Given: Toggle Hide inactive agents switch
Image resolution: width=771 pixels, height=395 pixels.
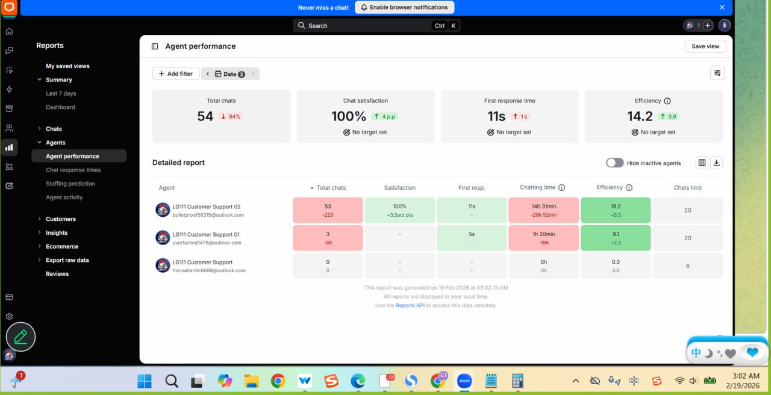Looking at the screenshot, I should click(x=614, y=163).
